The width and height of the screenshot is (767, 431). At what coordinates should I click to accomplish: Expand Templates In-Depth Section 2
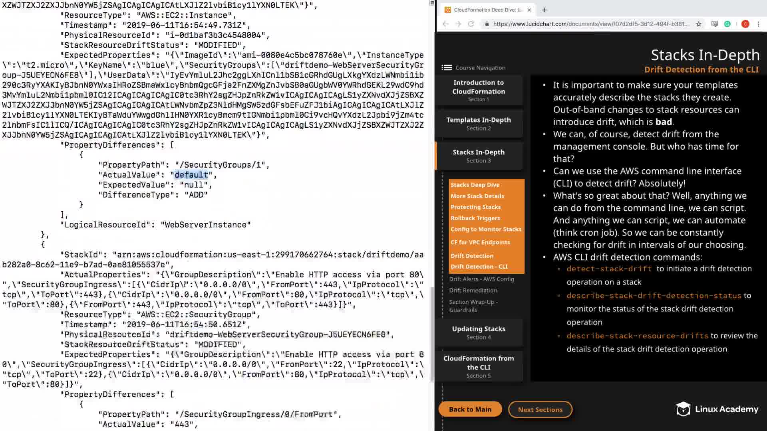point(479,123)
